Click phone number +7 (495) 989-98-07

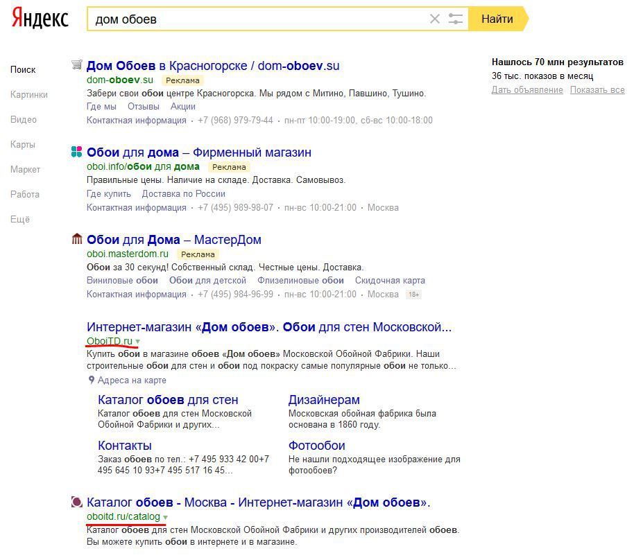coord(235,208)
